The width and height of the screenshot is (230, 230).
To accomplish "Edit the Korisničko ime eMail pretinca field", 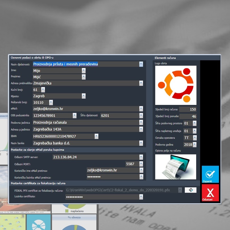I will tap(113, 170).
